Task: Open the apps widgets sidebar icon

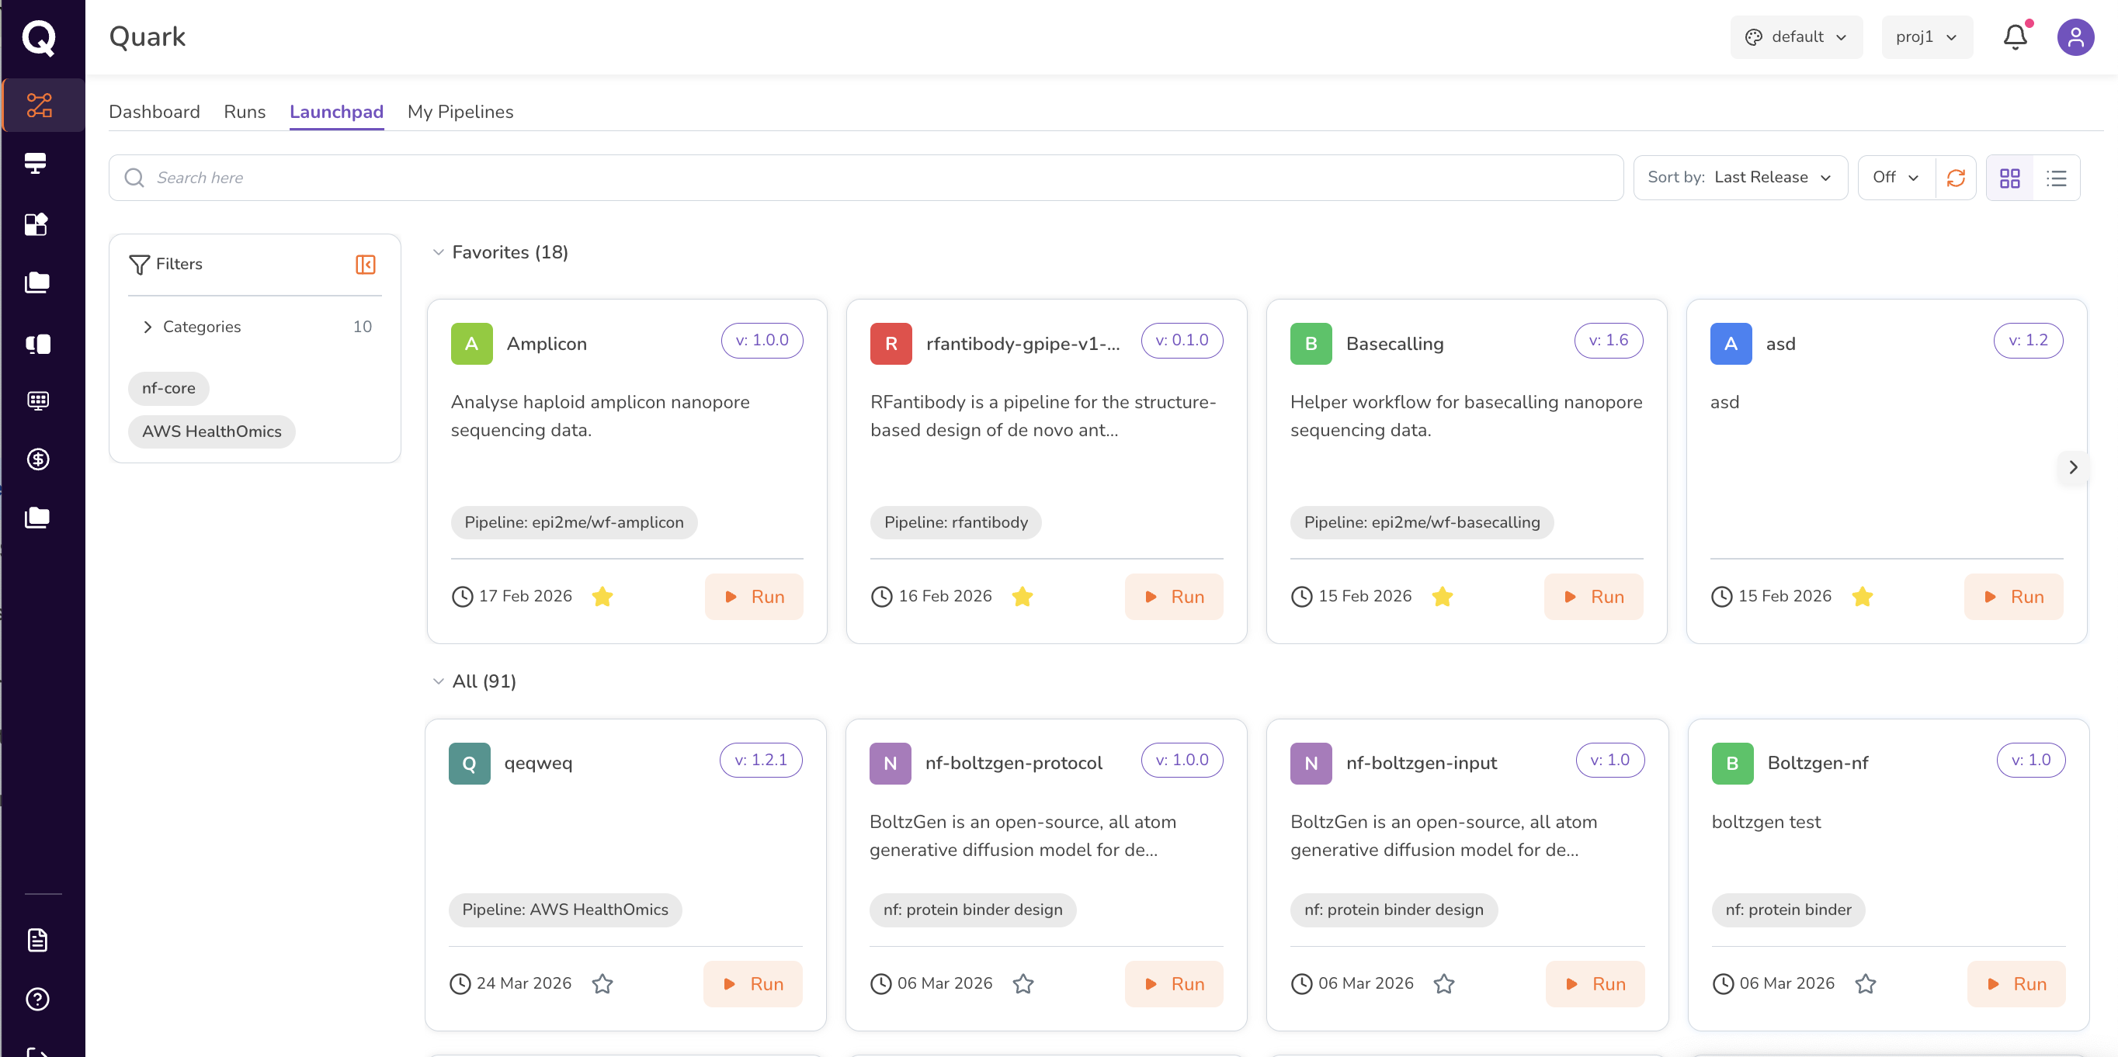Action: pos(36,224)
